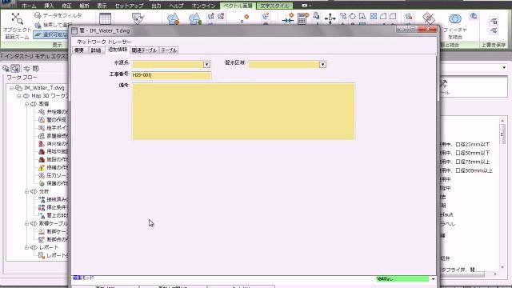Collapse the 取得ケーブル tree group
Image resolution: width=512 pixels, height=288 pixels.
tap(26, 224)
